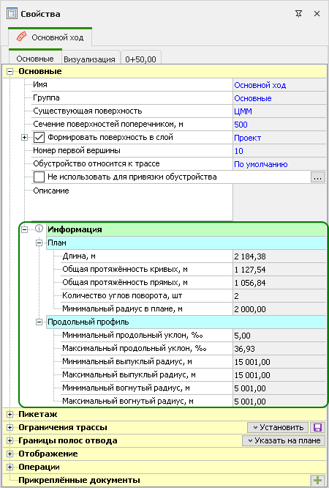Toggle Формировать поверхность в слой checkbox
Viewport: 329px width, 488px height.
(x=39, y=137)
